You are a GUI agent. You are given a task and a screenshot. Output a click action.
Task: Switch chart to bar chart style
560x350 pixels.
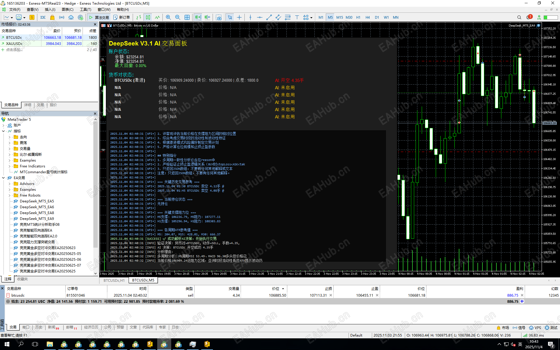139,17
